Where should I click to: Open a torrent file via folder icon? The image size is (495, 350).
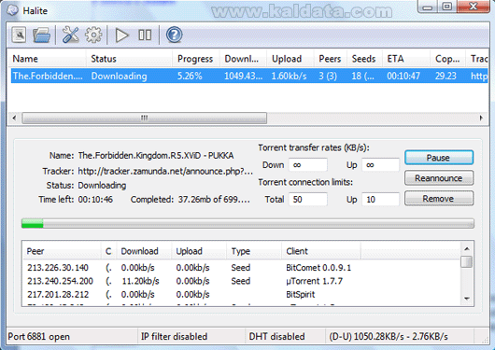click(42, 35)
